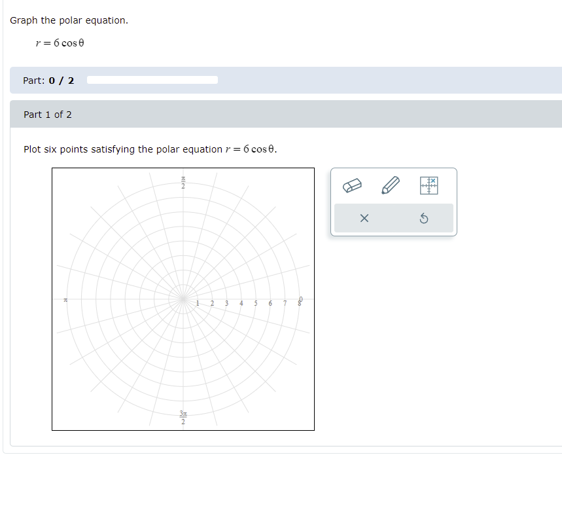Select the pencil drawing tool
Image resolution: width=562 pixels, height=510 pixels.
391,185
